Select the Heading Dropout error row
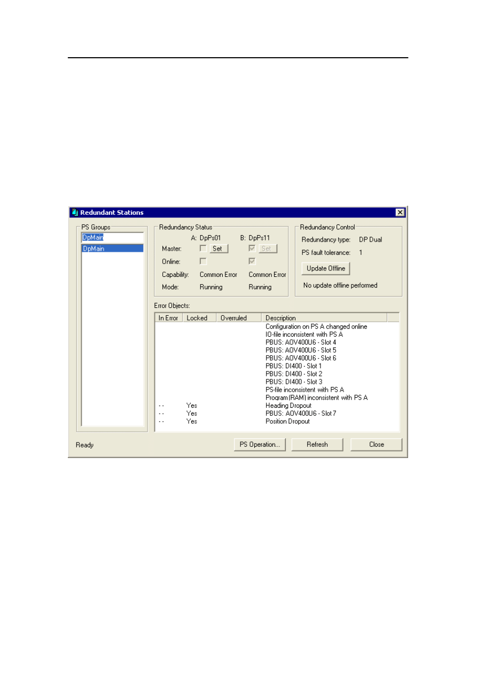Screen dimensions: 477x675 click(288, 406)
